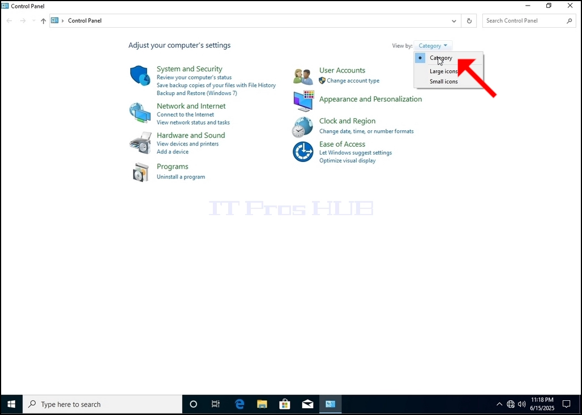Click View devices and printers
Viewport: 582px width, 415px height.
click(187, 144)
